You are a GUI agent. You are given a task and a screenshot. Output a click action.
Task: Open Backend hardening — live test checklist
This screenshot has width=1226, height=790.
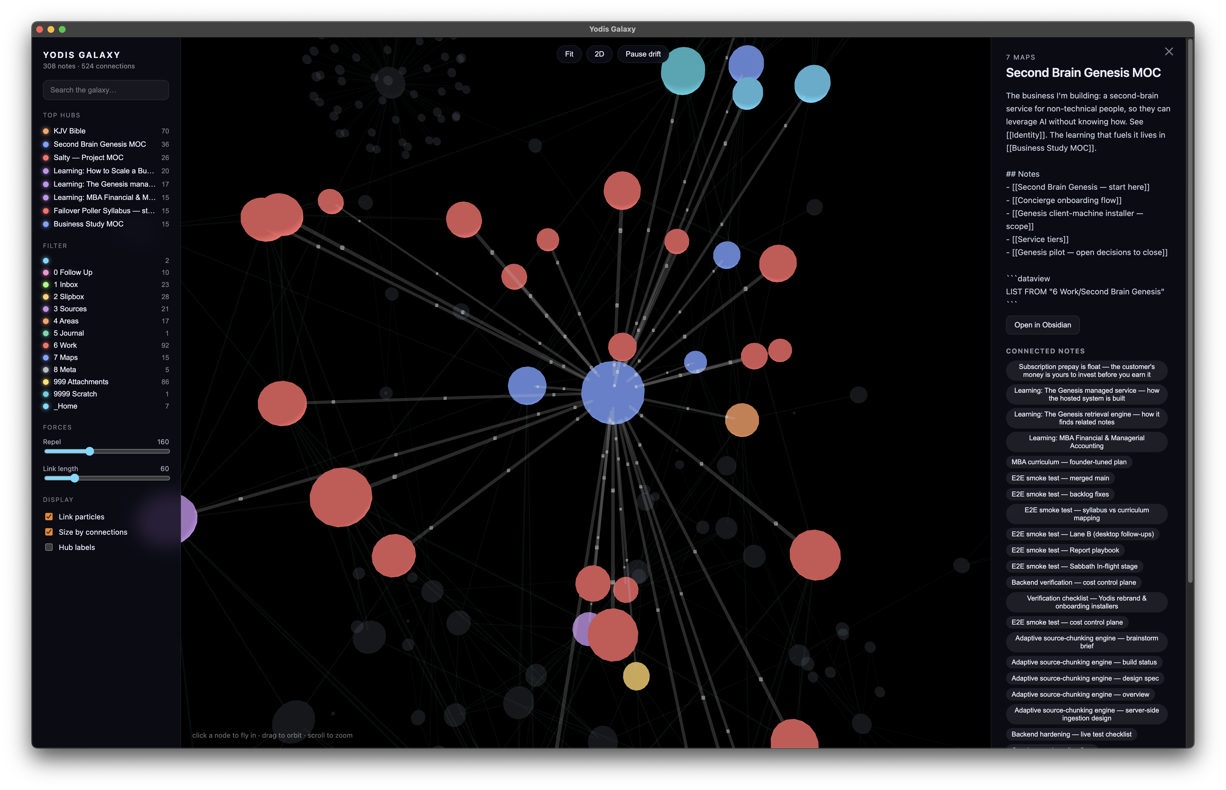[1071, 735]
